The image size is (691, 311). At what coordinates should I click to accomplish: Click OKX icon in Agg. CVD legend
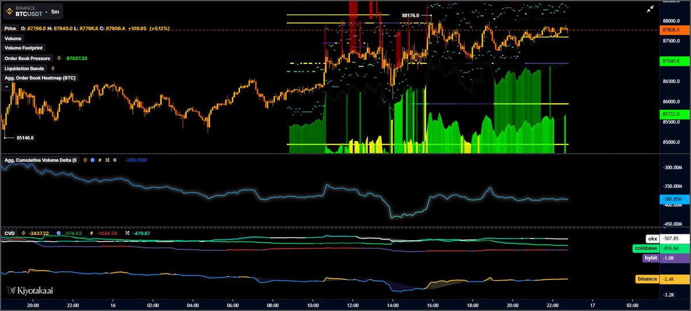point(108,160)
